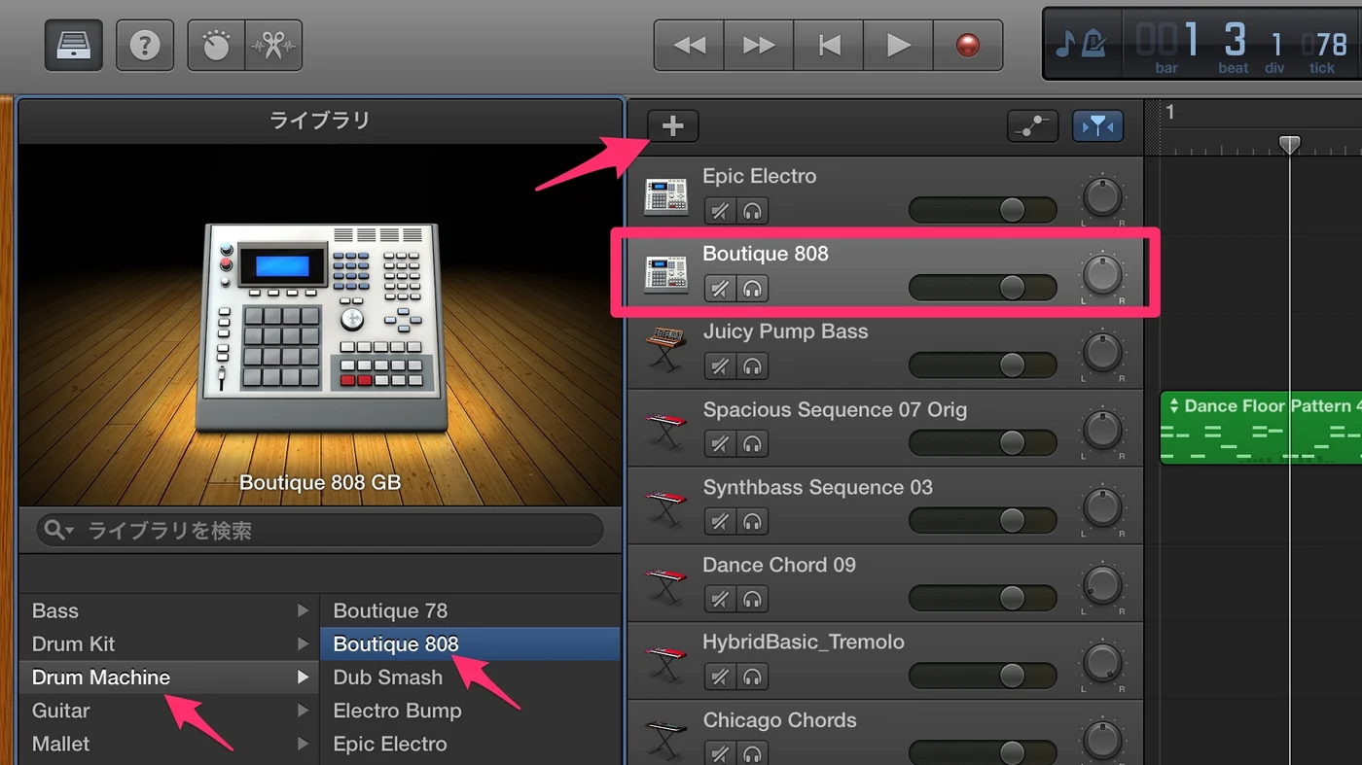Screen dimensions: 1362x765
Task: Open the Quick Help question mark button
Action: click(x=145, y=45)
